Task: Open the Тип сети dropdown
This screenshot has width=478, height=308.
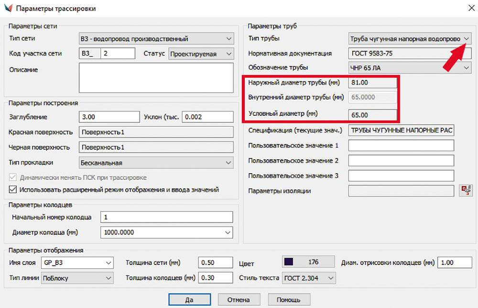Action: [x=228, y=39]
